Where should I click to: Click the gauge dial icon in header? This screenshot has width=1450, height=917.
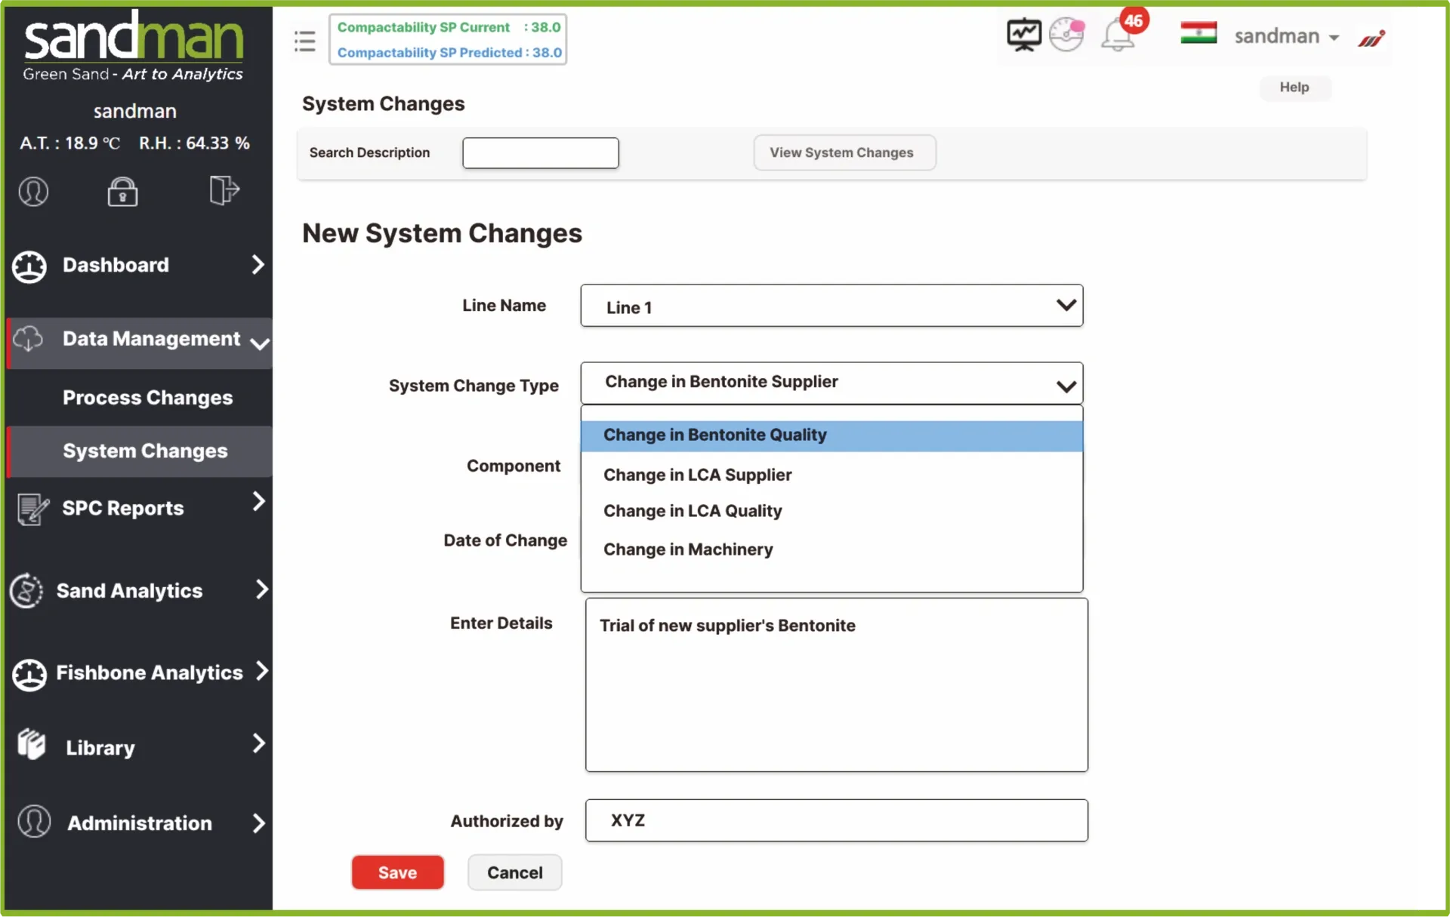coord(1066,35)
